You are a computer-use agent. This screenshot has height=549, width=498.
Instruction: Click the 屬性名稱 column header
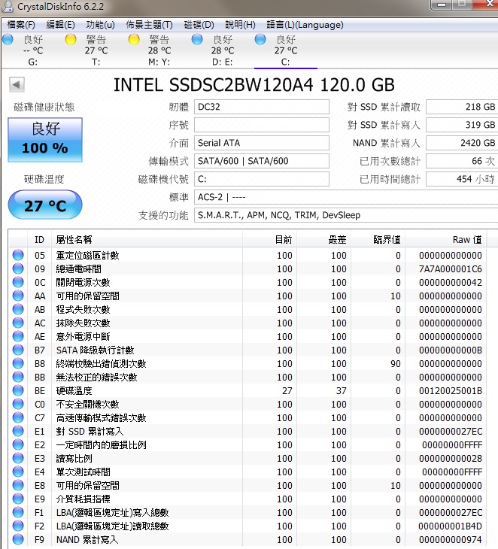[x=147, y=239]
